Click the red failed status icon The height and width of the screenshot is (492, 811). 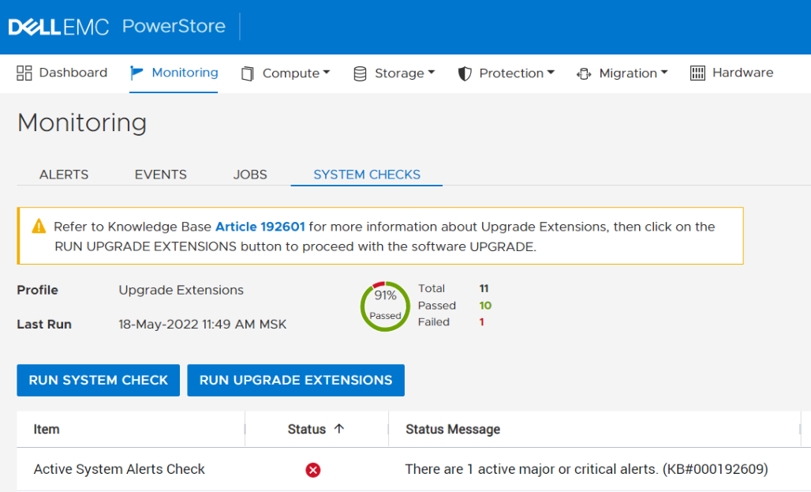coord(313,470)
